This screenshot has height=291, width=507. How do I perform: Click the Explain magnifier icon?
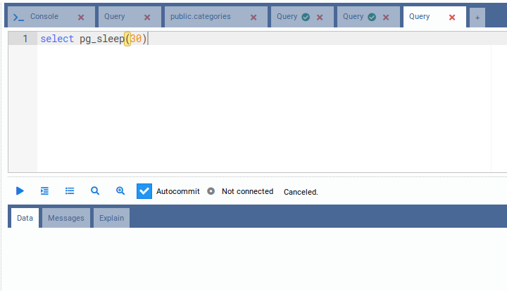point(95,190)
